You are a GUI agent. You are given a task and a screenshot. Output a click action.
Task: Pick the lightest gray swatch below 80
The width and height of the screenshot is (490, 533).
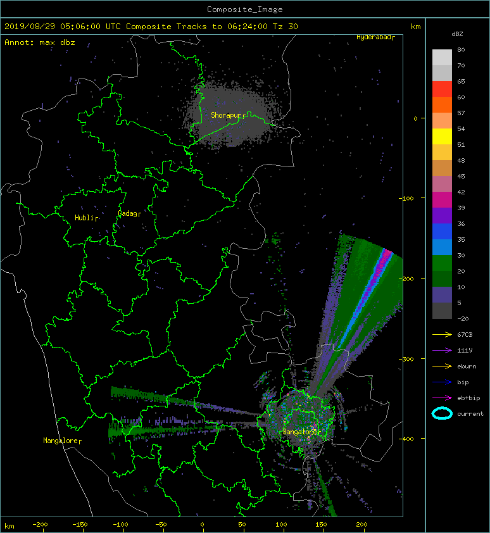click(442, 58)
